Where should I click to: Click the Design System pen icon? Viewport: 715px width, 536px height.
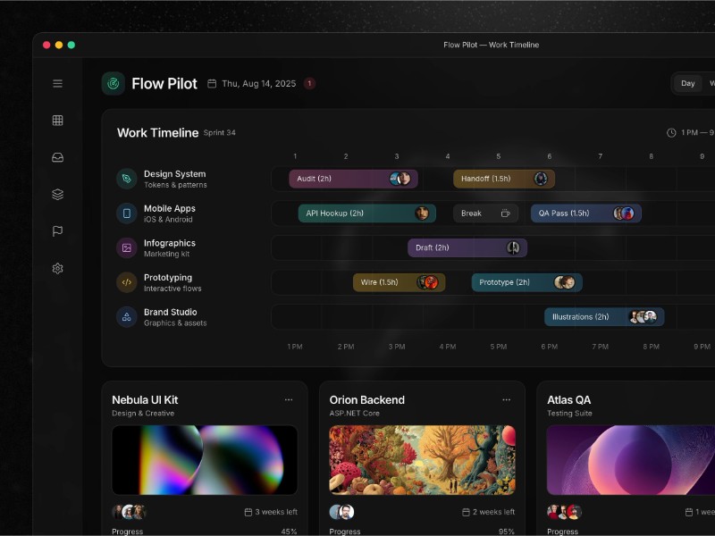127,179
